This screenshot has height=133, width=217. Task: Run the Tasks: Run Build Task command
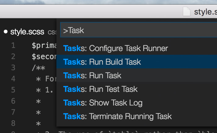coord(137,62)
